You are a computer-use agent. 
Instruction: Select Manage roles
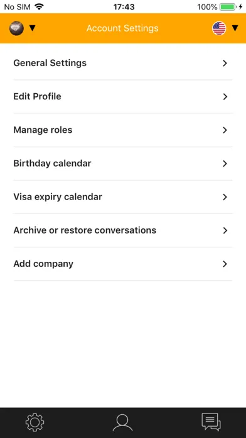tap(123, 130)
